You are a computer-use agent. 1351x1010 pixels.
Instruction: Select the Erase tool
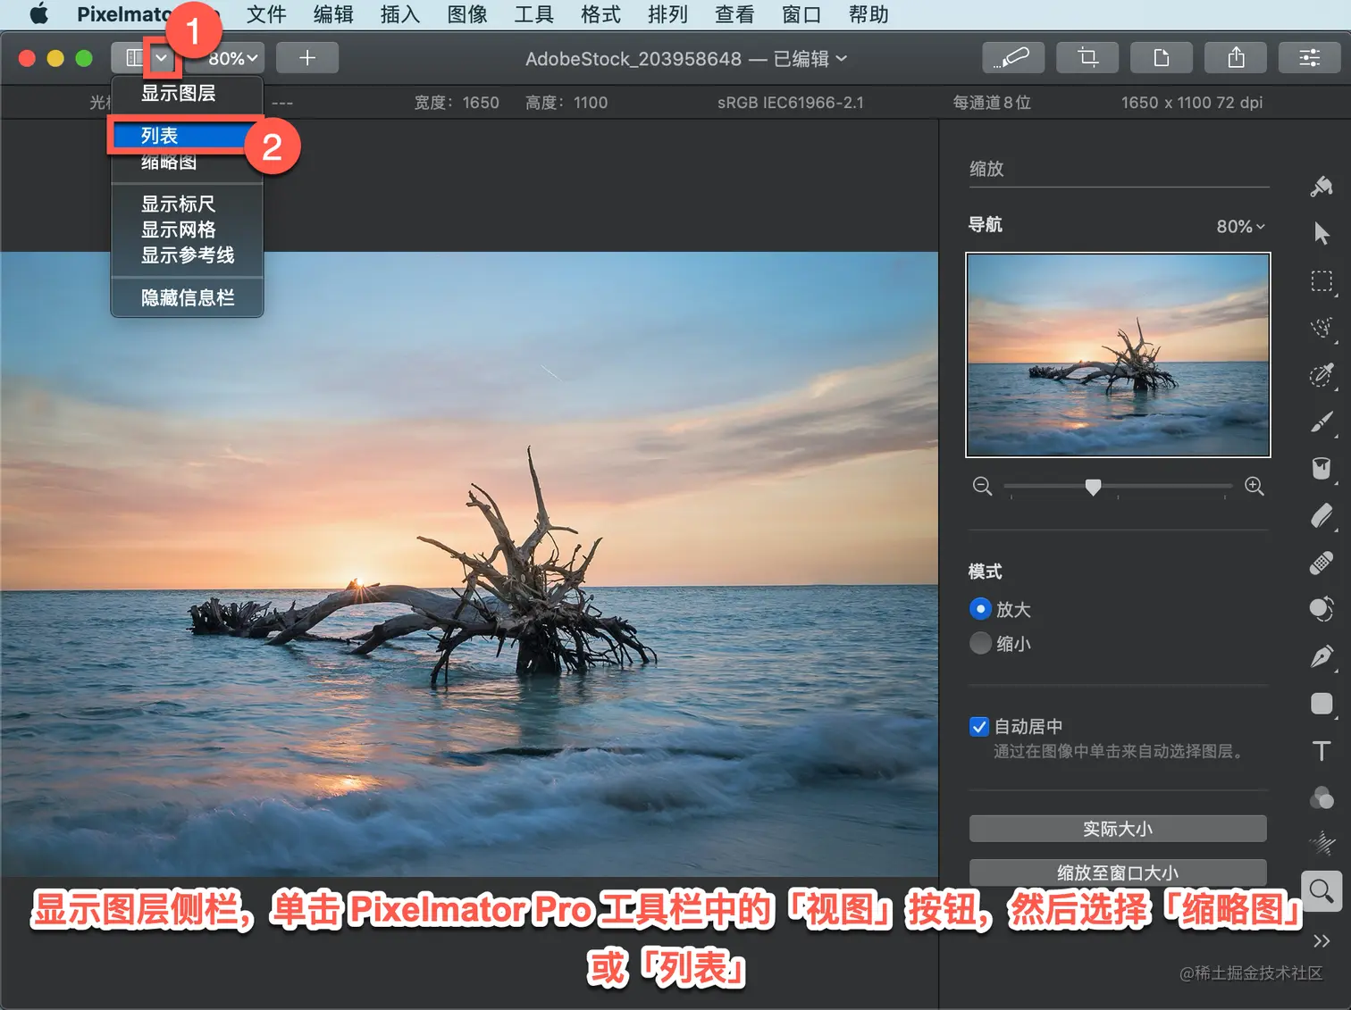click(x=1322, y=516)
